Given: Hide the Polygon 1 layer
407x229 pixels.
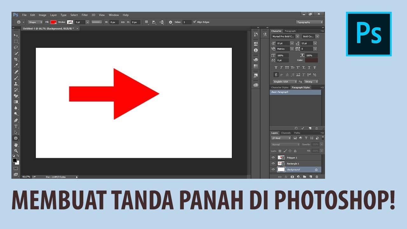Looking at the screenshot, I should [273, 157].
